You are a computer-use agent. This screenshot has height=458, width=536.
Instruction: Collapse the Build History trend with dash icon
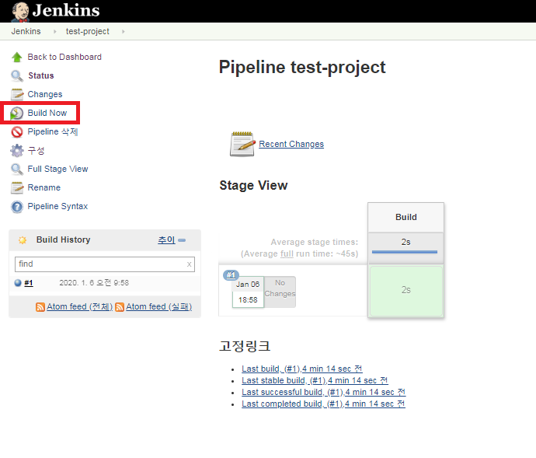[183, 240]
